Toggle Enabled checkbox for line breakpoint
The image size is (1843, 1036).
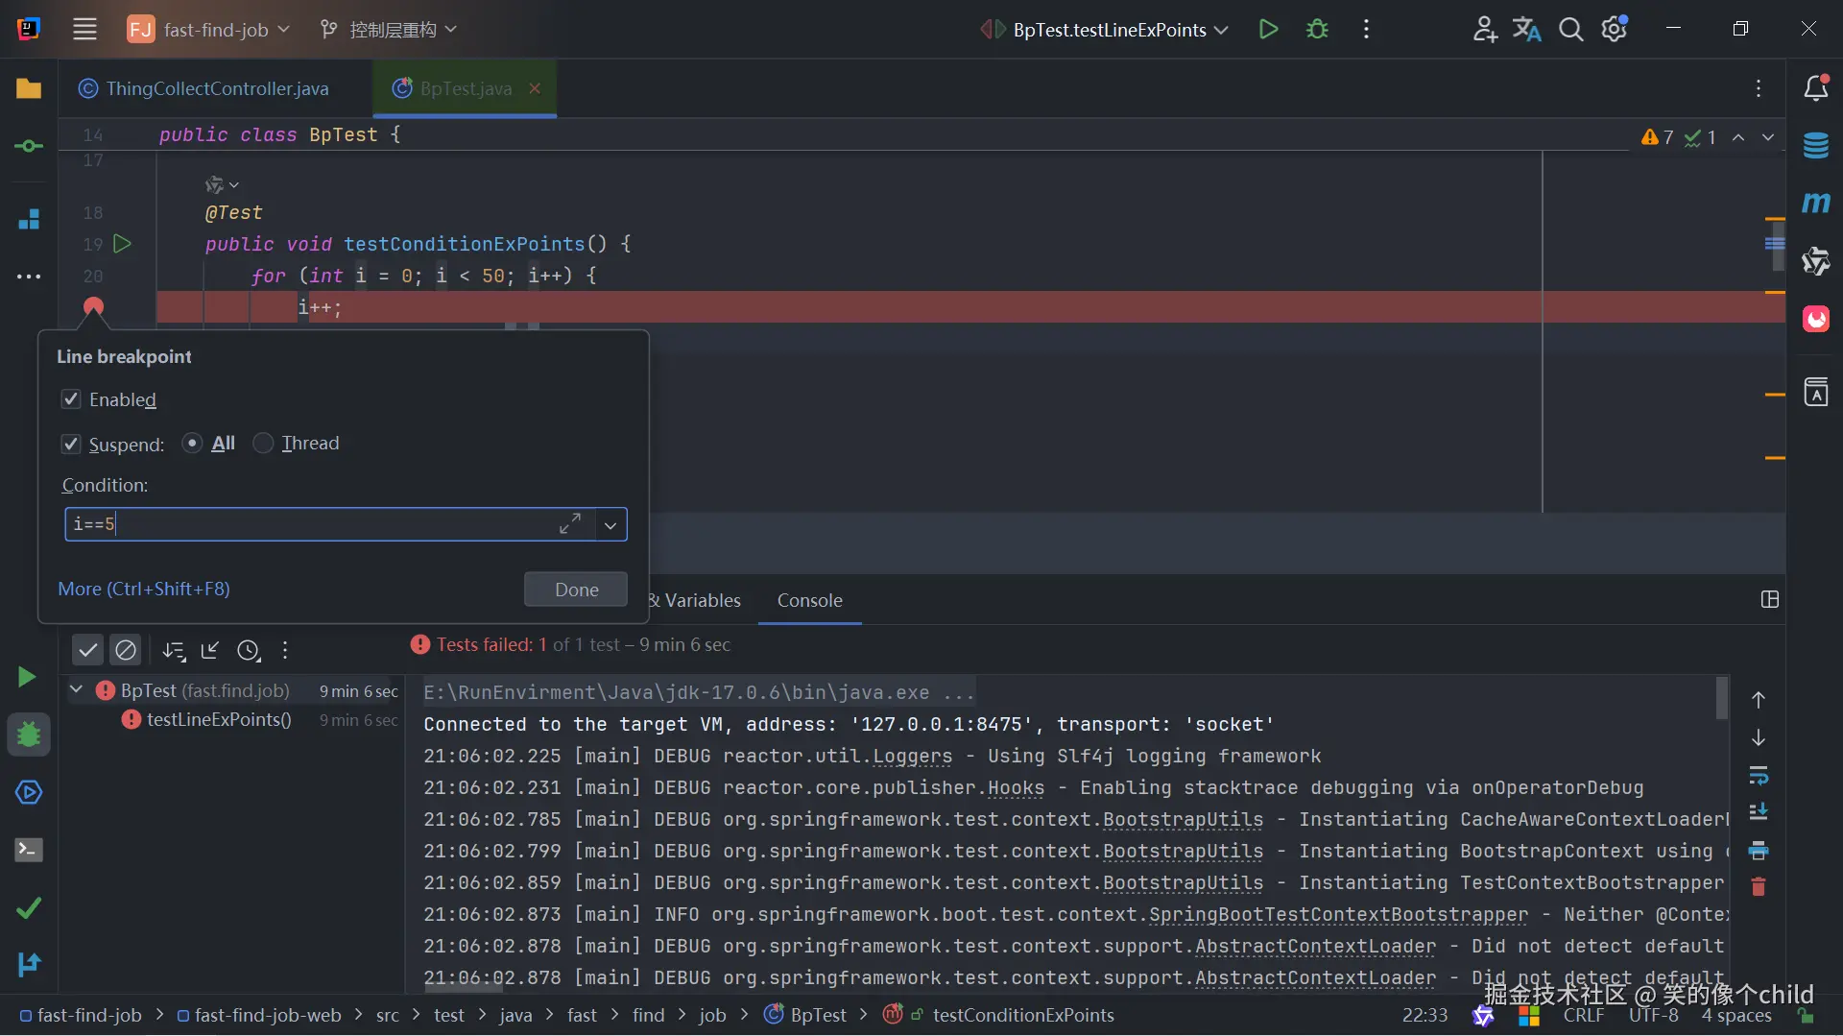click(x=71, y=399)
